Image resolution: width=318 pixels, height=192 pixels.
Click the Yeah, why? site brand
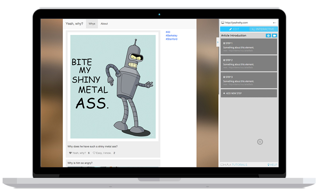click(74, 24)
